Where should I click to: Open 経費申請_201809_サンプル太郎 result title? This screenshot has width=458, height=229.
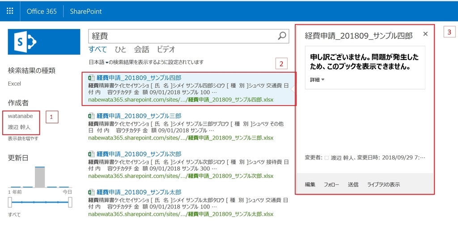click(x=139, y=192)
